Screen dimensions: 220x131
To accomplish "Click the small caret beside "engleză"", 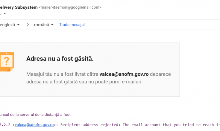I will pos(18,25).
